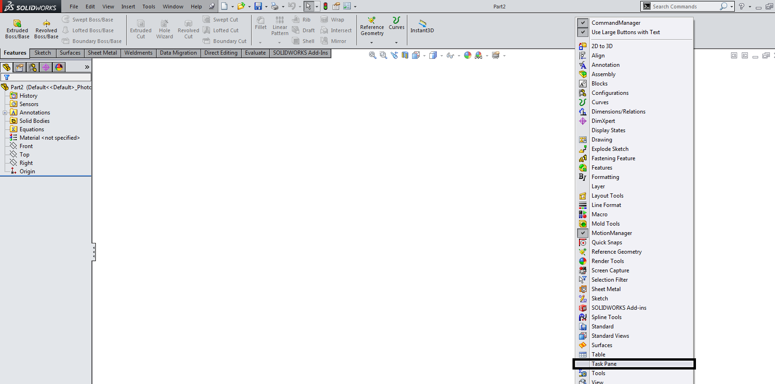
Task: Click the Extruded Boss/Base tool
Action: coord(17,29)
